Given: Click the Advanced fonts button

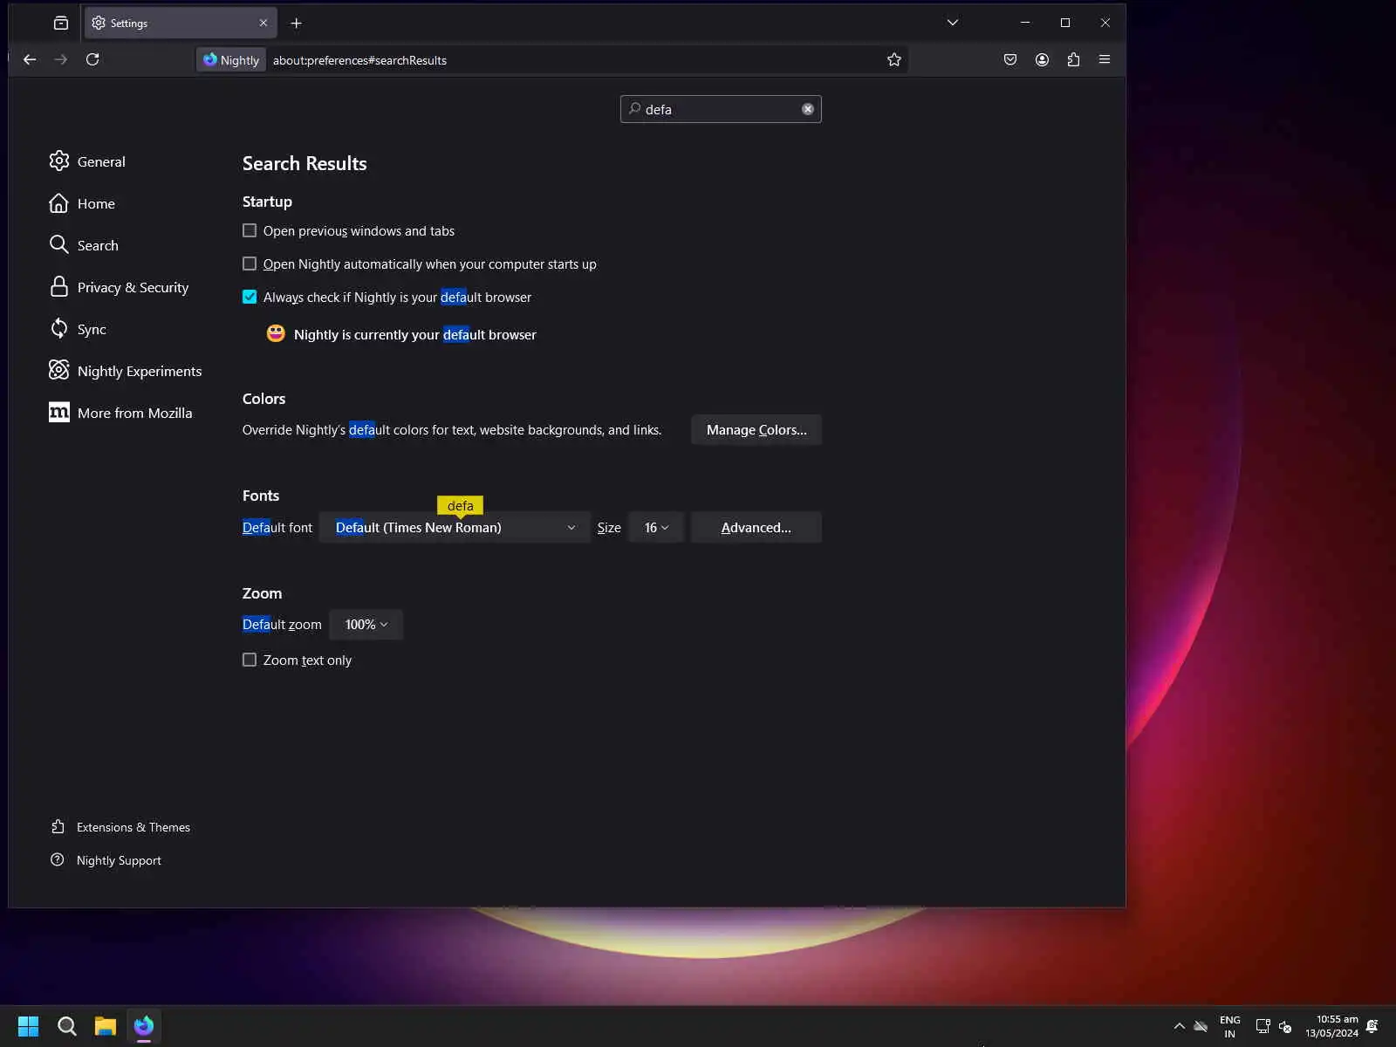Looking at the screenshot, I should pos(756,528).
